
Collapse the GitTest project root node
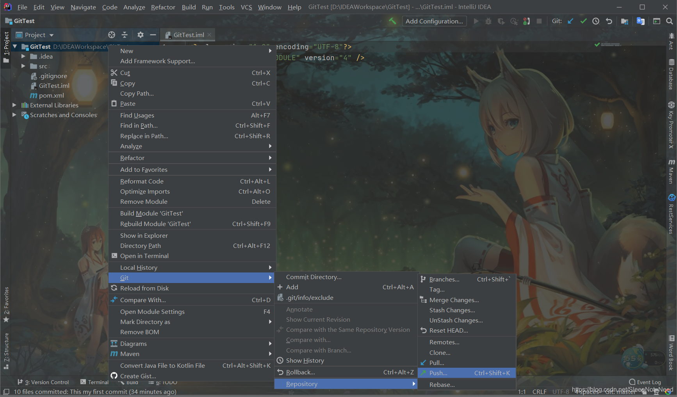click(15, 46)
